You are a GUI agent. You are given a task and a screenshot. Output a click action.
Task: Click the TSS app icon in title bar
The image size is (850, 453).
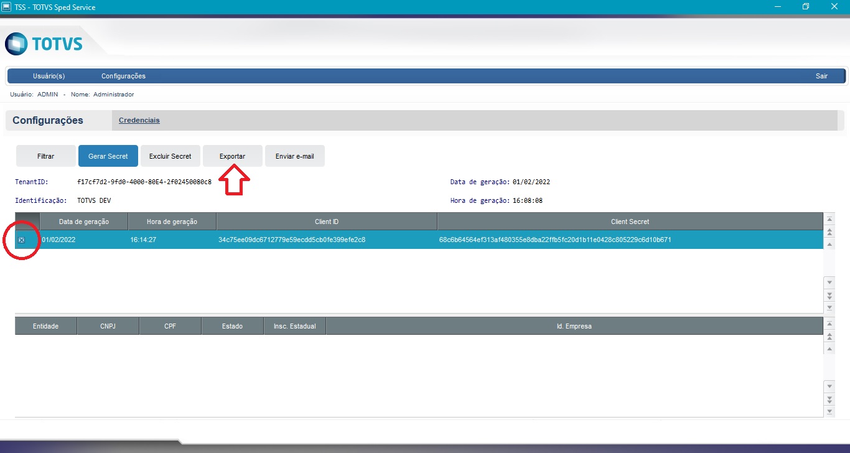[6, 7]
